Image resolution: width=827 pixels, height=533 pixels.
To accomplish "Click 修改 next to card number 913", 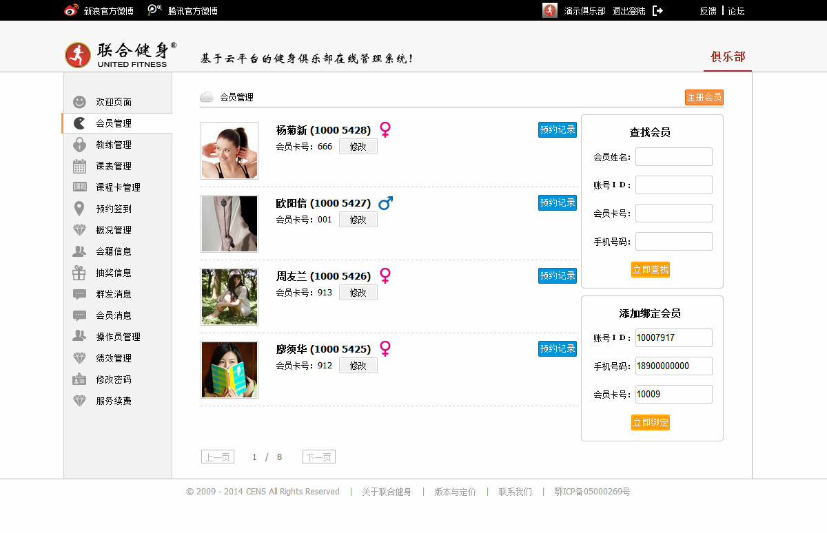I will [x=358, y=293].
